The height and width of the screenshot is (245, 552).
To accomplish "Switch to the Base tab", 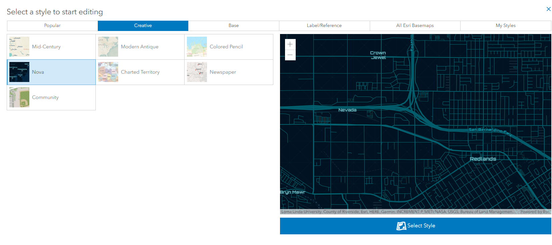I will point(234,26).
